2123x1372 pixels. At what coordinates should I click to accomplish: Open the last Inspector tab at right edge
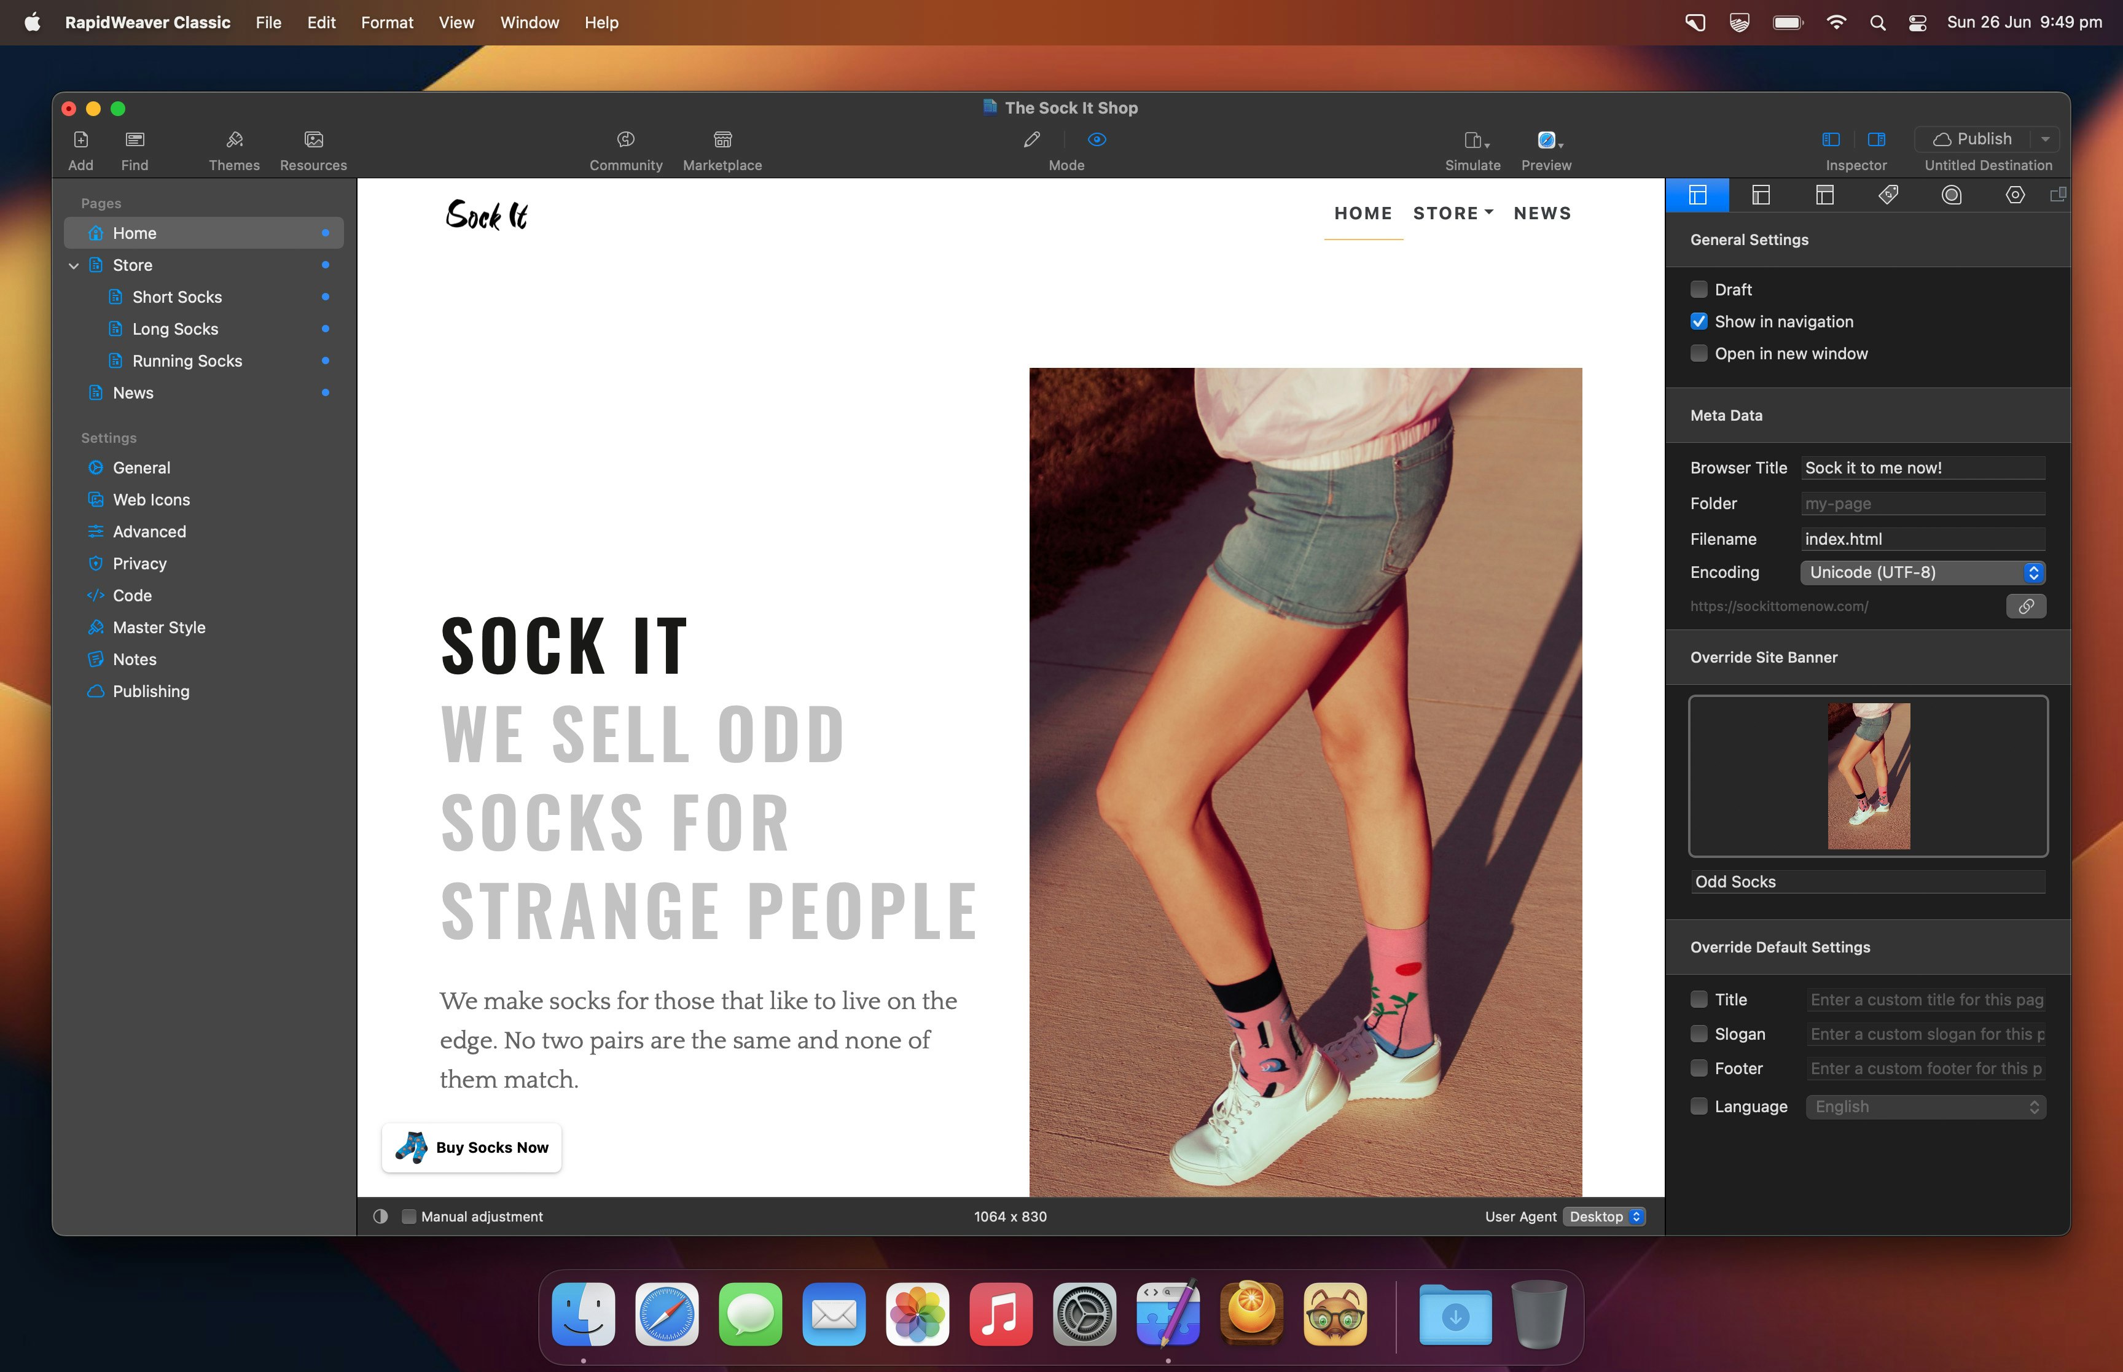[x=2058, y=195]
